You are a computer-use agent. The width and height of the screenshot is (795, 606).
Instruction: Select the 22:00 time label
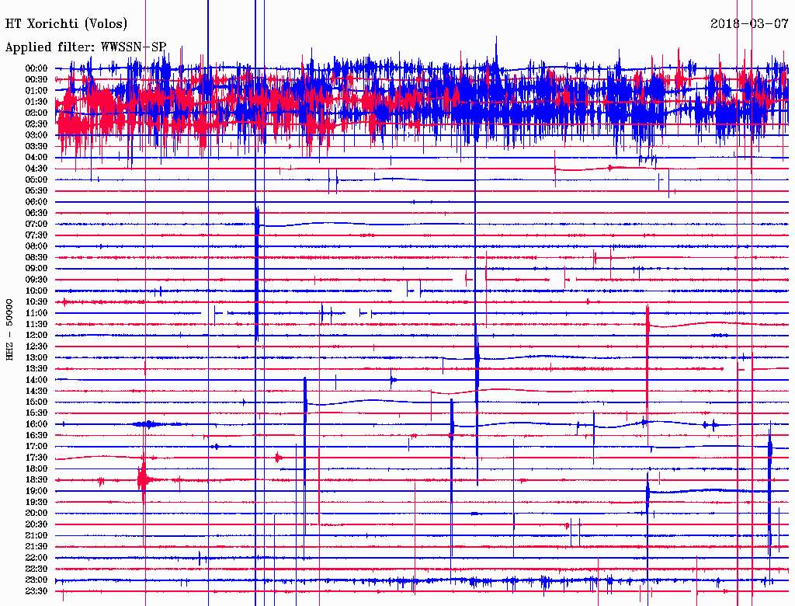click(36, 558)
